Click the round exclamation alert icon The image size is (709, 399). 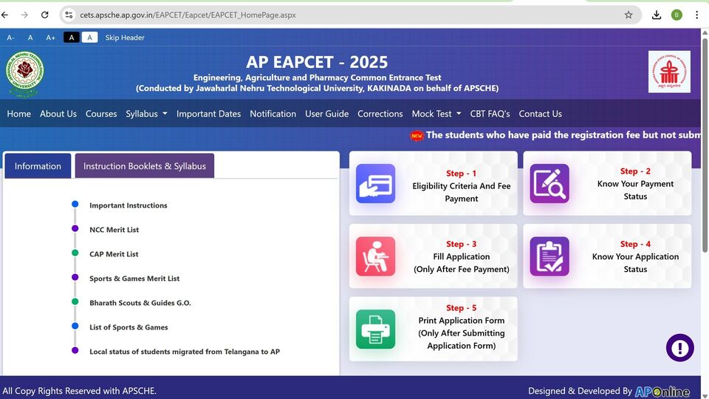coord(679,347)
